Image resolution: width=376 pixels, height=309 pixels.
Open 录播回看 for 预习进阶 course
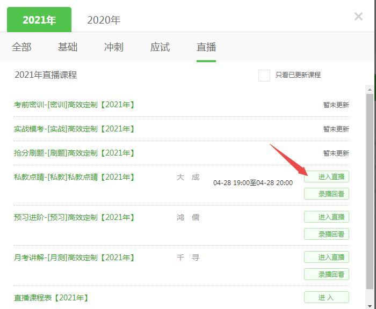pos(327,234)
